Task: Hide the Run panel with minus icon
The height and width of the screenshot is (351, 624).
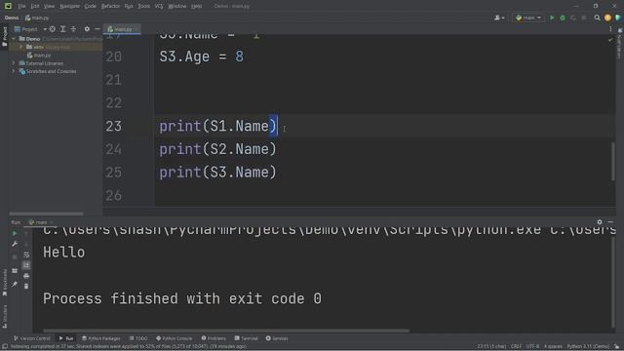Action: [610, 222]
